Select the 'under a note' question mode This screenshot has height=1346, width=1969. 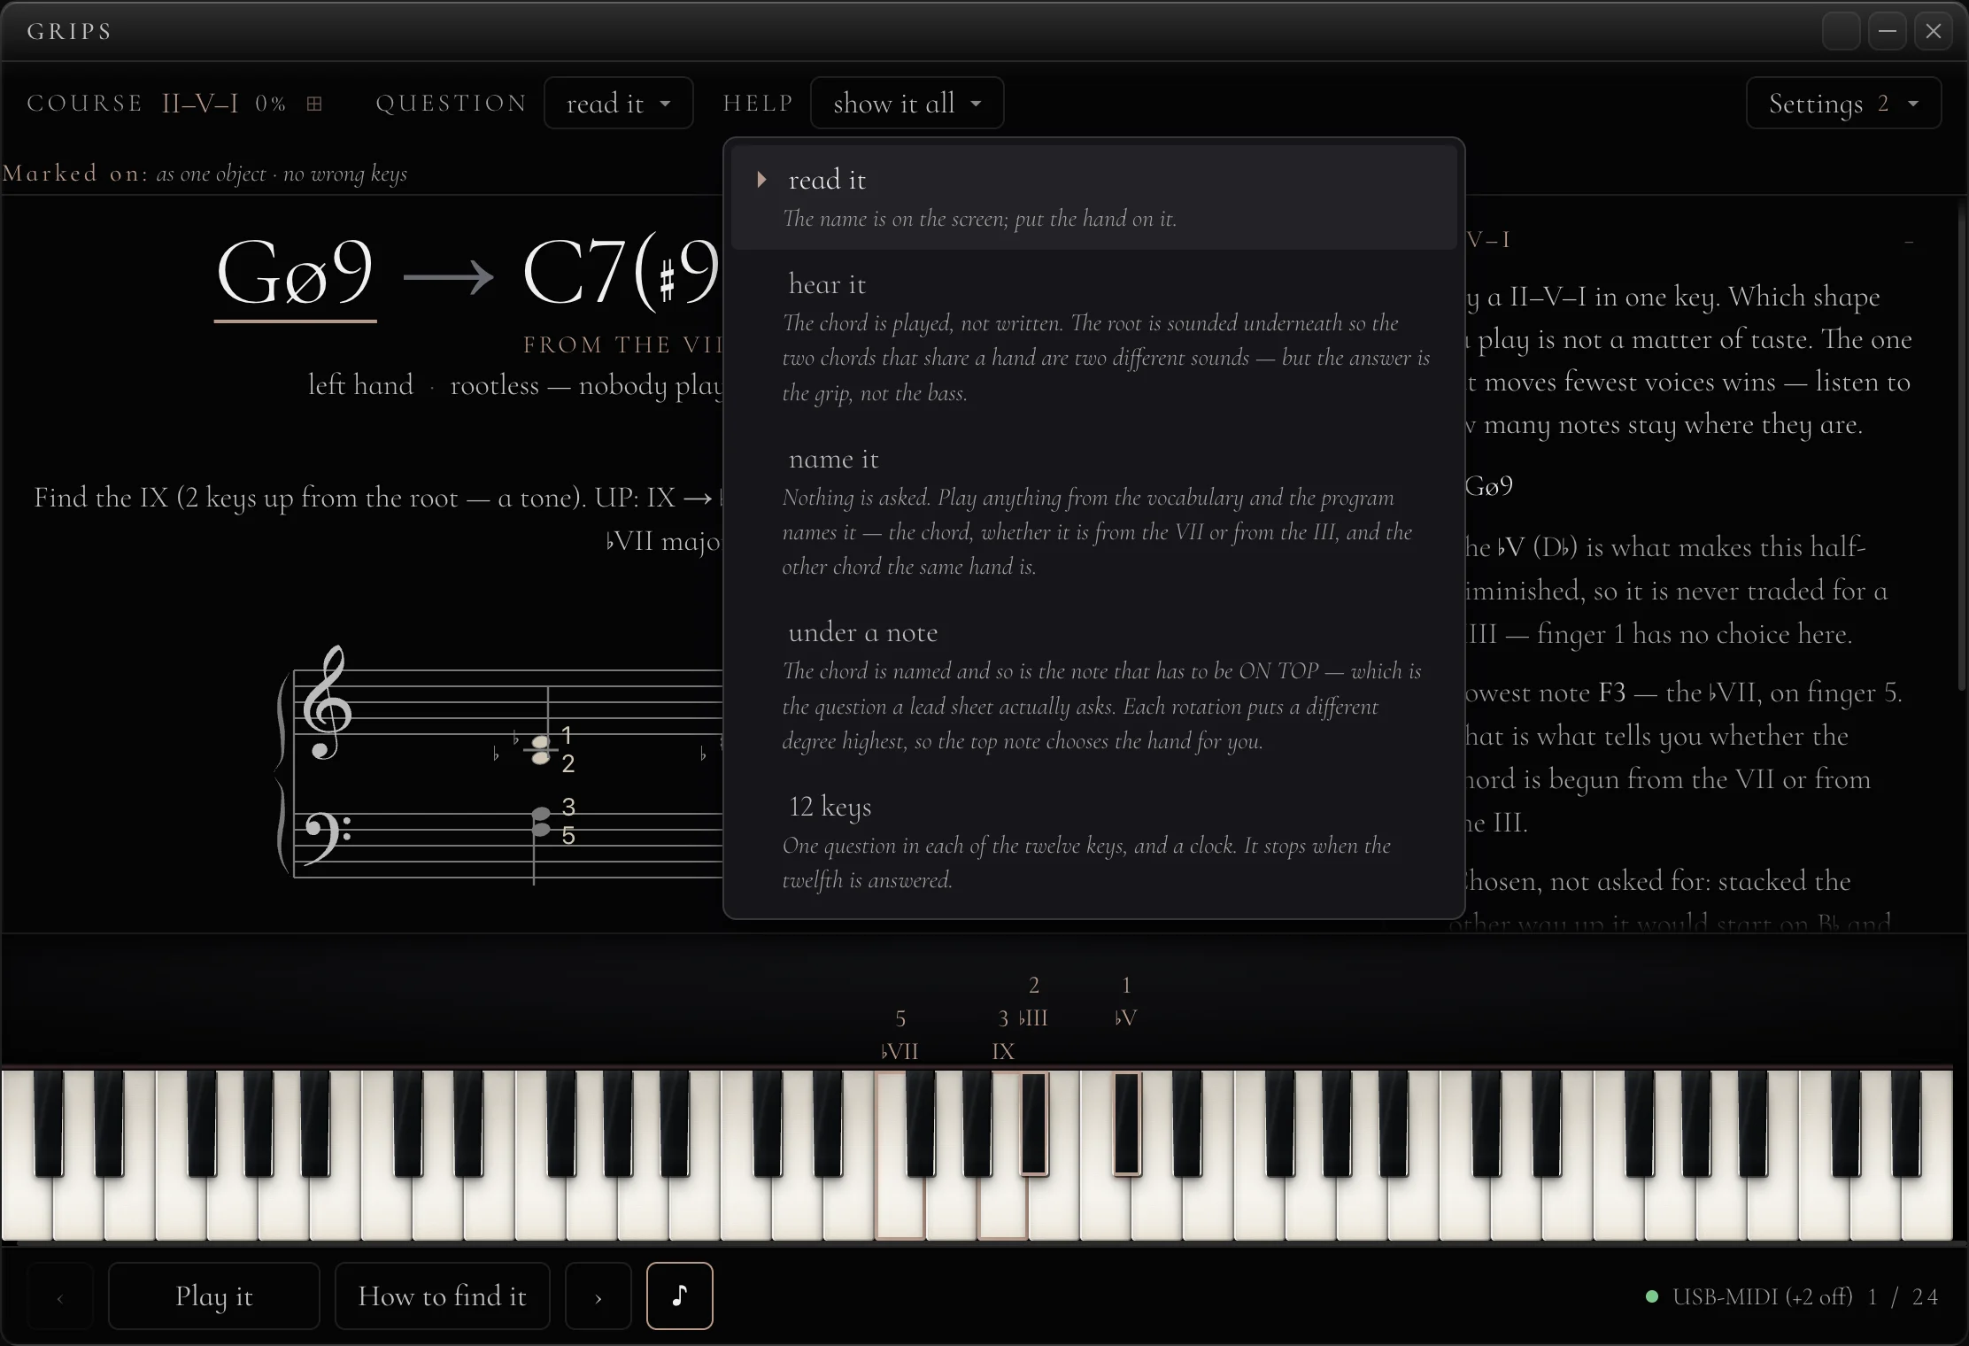click(1094, 686)
